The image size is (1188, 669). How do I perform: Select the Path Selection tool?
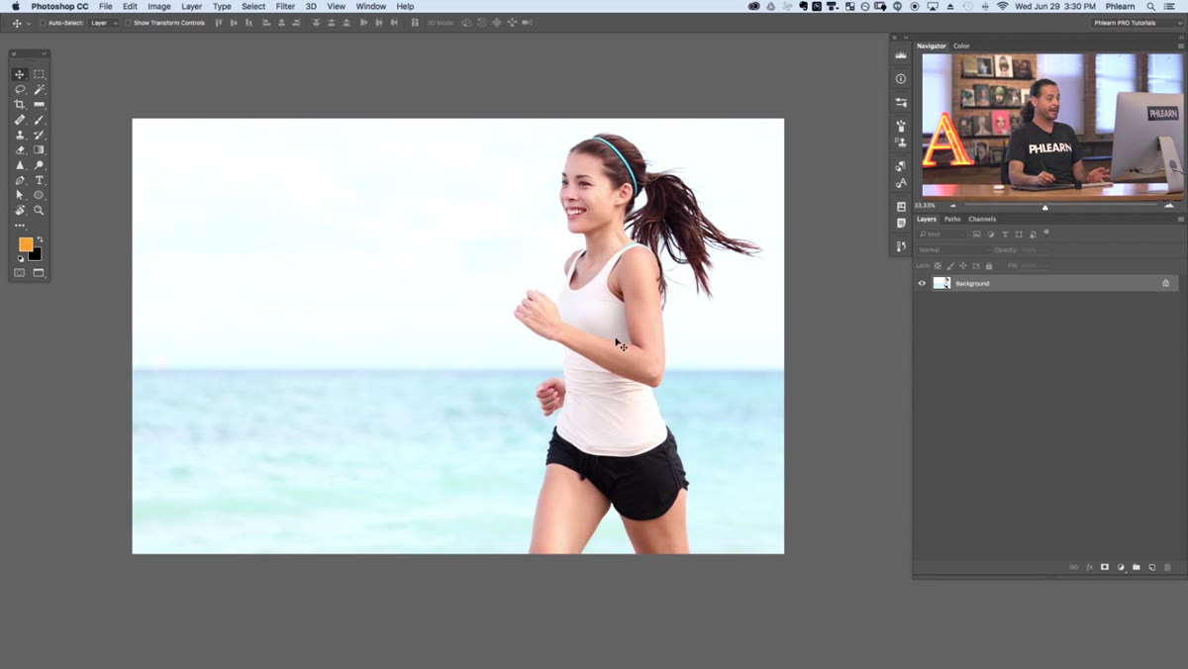point(19,195)
